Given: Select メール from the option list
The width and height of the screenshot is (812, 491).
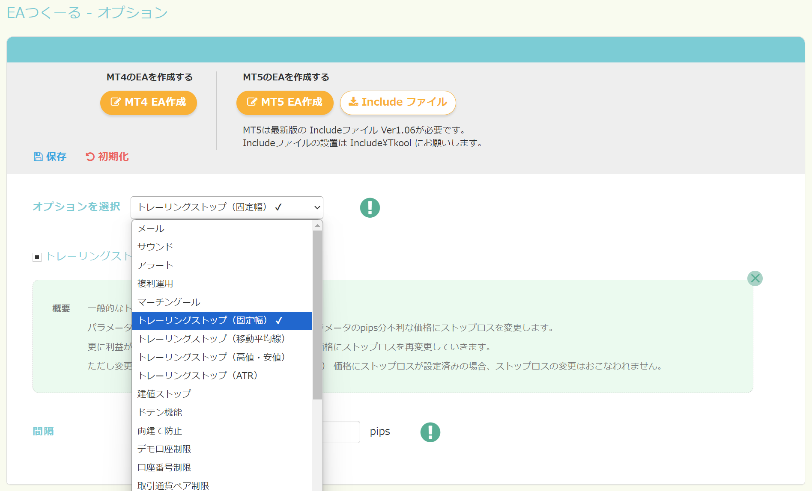Looking at the screenshot, I should click(151, 229).
